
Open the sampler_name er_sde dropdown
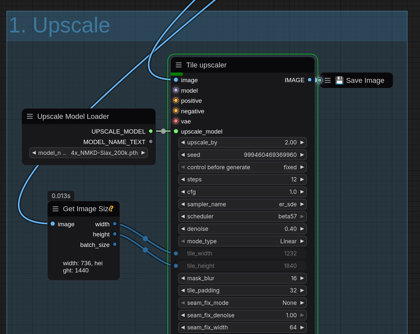[x=242, y=204]
